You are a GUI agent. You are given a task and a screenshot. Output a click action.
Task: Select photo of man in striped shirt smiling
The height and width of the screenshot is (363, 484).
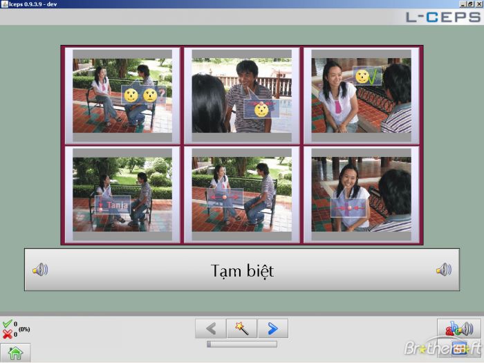(x=242, y=95)
